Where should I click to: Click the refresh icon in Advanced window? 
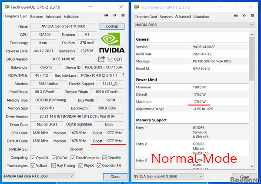pyautogui.click(x=244, y=16)
